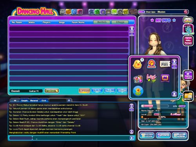196x147 pixels.
Task: Click the Stage column header
Action: click(x=62, y=22)
